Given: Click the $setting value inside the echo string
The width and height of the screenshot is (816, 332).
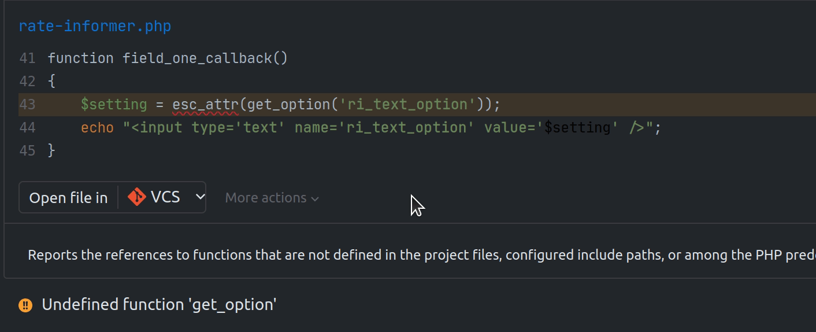Looking at the screenshot, I should [577, 128].
